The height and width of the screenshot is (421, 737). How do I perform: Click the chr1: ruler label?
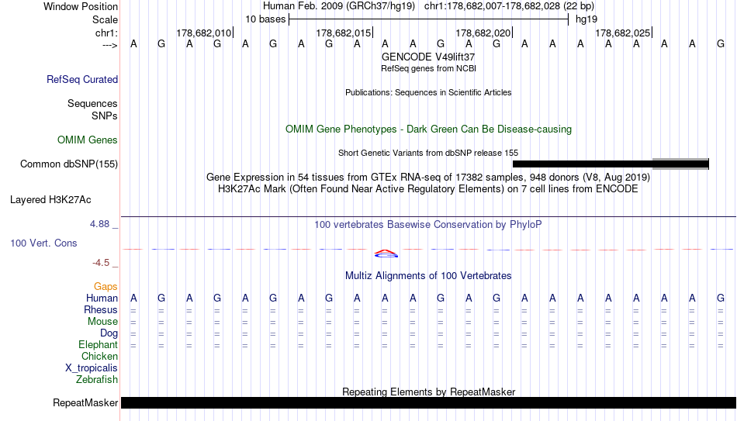[x=106, y=33]
